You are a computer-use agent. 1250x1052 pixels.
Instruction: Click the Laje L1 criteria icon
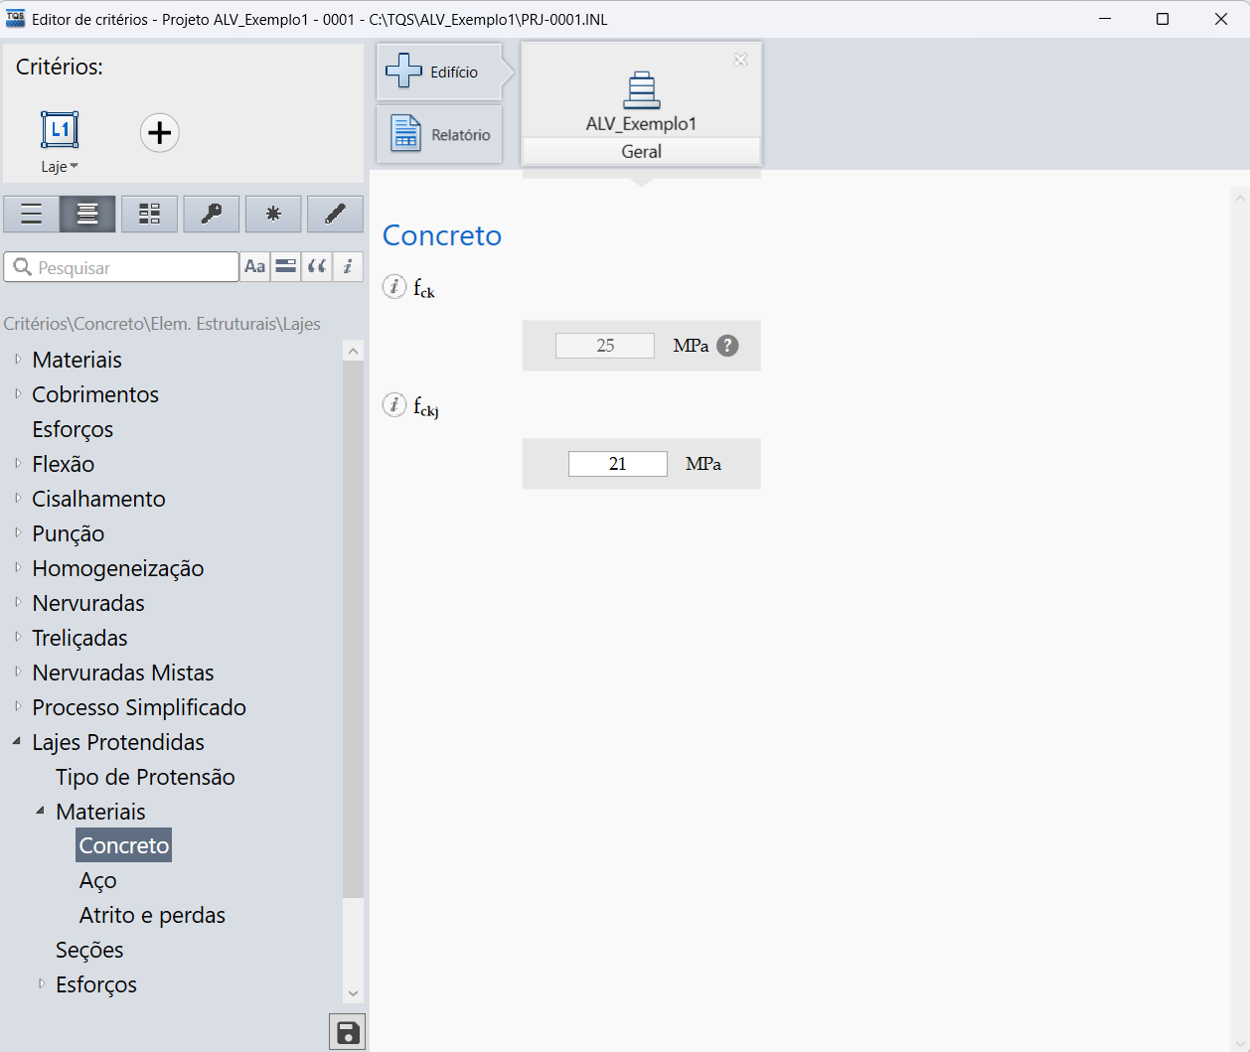click(60, 130)
